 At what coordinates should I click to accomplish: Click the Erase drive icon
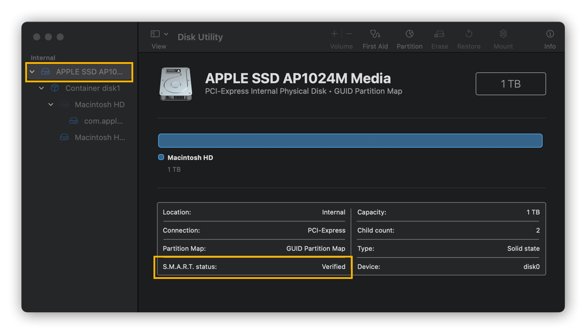point(439,34)
